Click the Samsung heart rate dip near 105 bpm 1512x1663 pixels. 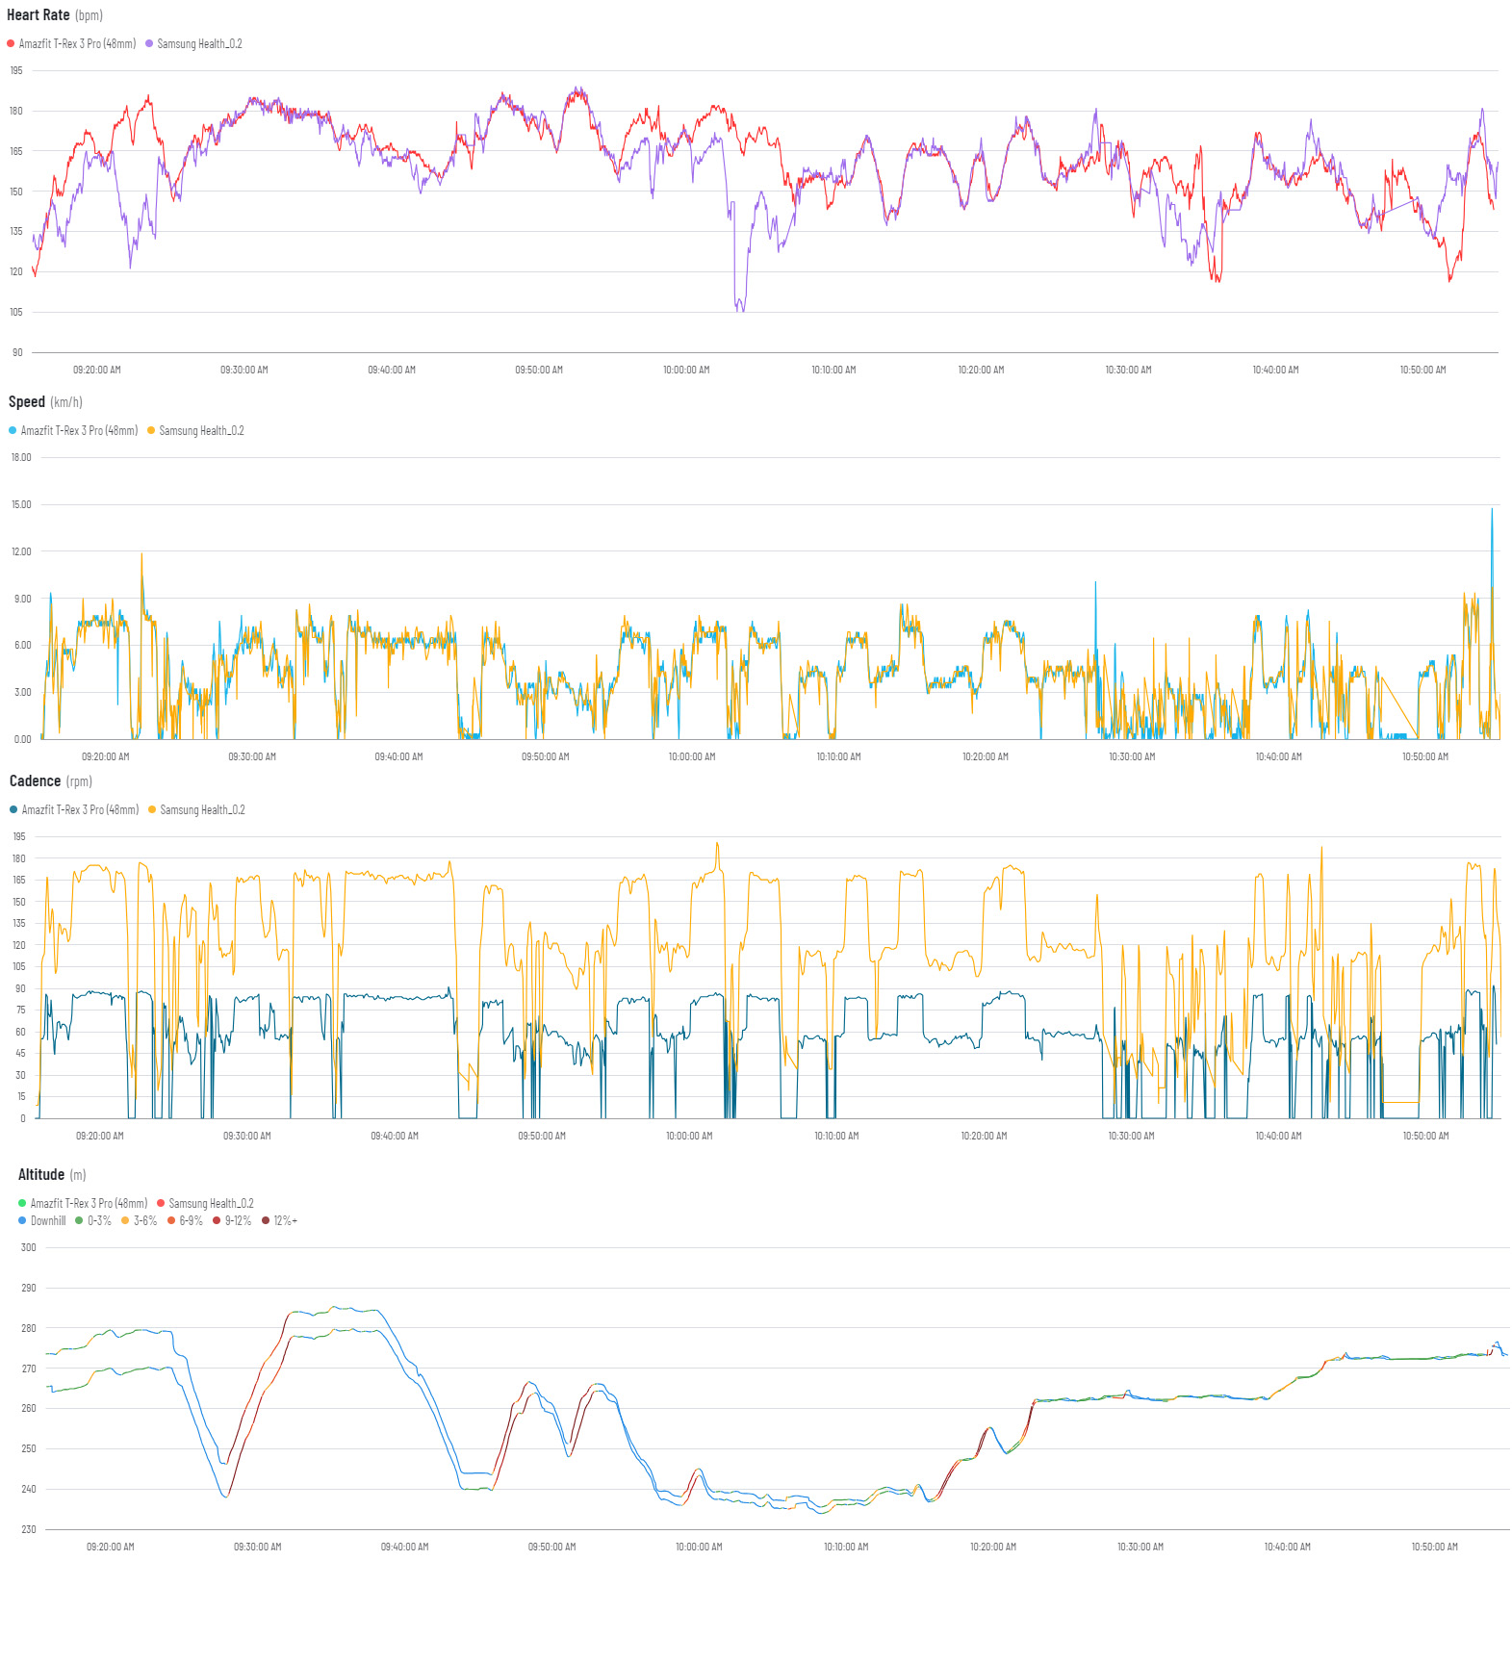[x=739, y=306]
